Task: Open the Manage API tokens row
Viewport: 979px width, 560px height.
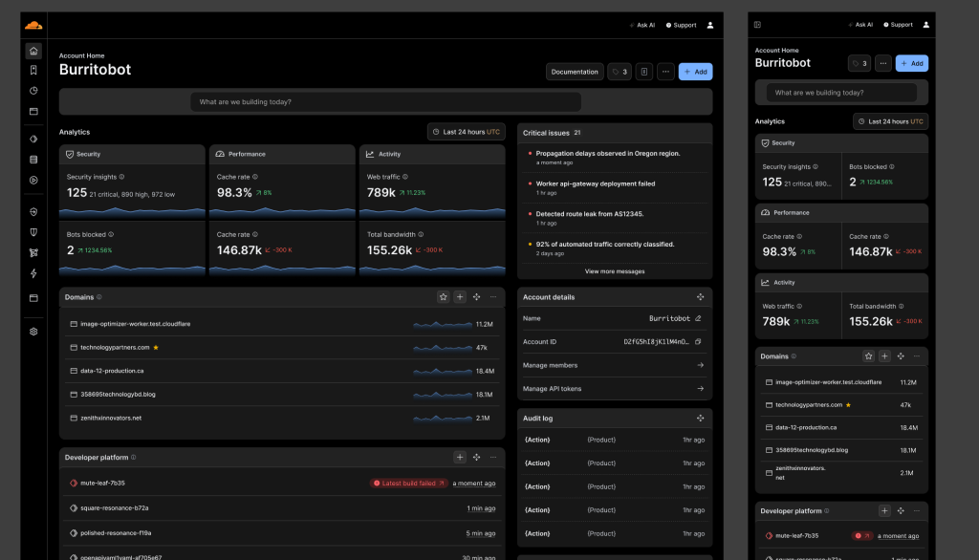Action: pos(614,388)
